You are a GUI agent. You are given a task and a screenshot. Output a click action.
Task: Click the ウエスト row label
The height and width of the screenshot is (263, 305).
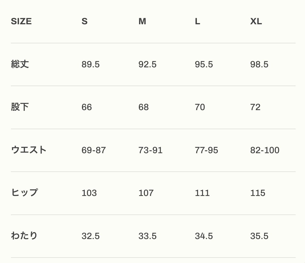[29, 150]
